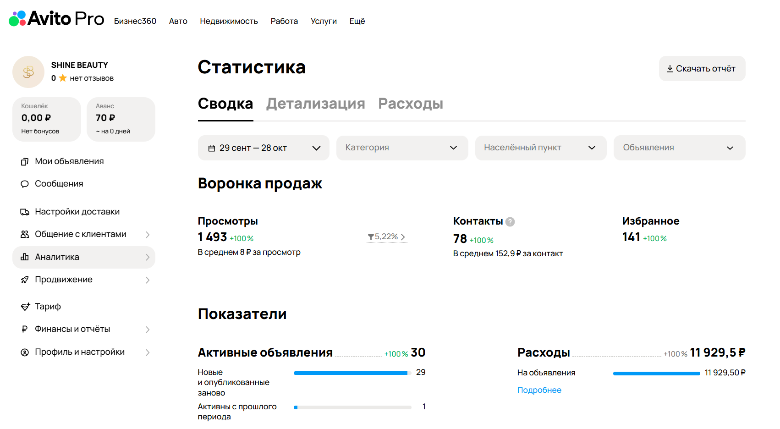Image resolution: width=780 pixels, height=429 pixels.
Task: Click the Настройки доставки truck icon
Action: point(25,212)
